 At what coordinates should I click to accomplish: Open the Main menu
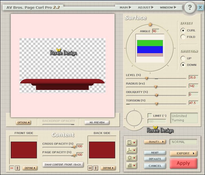(125, 7)
